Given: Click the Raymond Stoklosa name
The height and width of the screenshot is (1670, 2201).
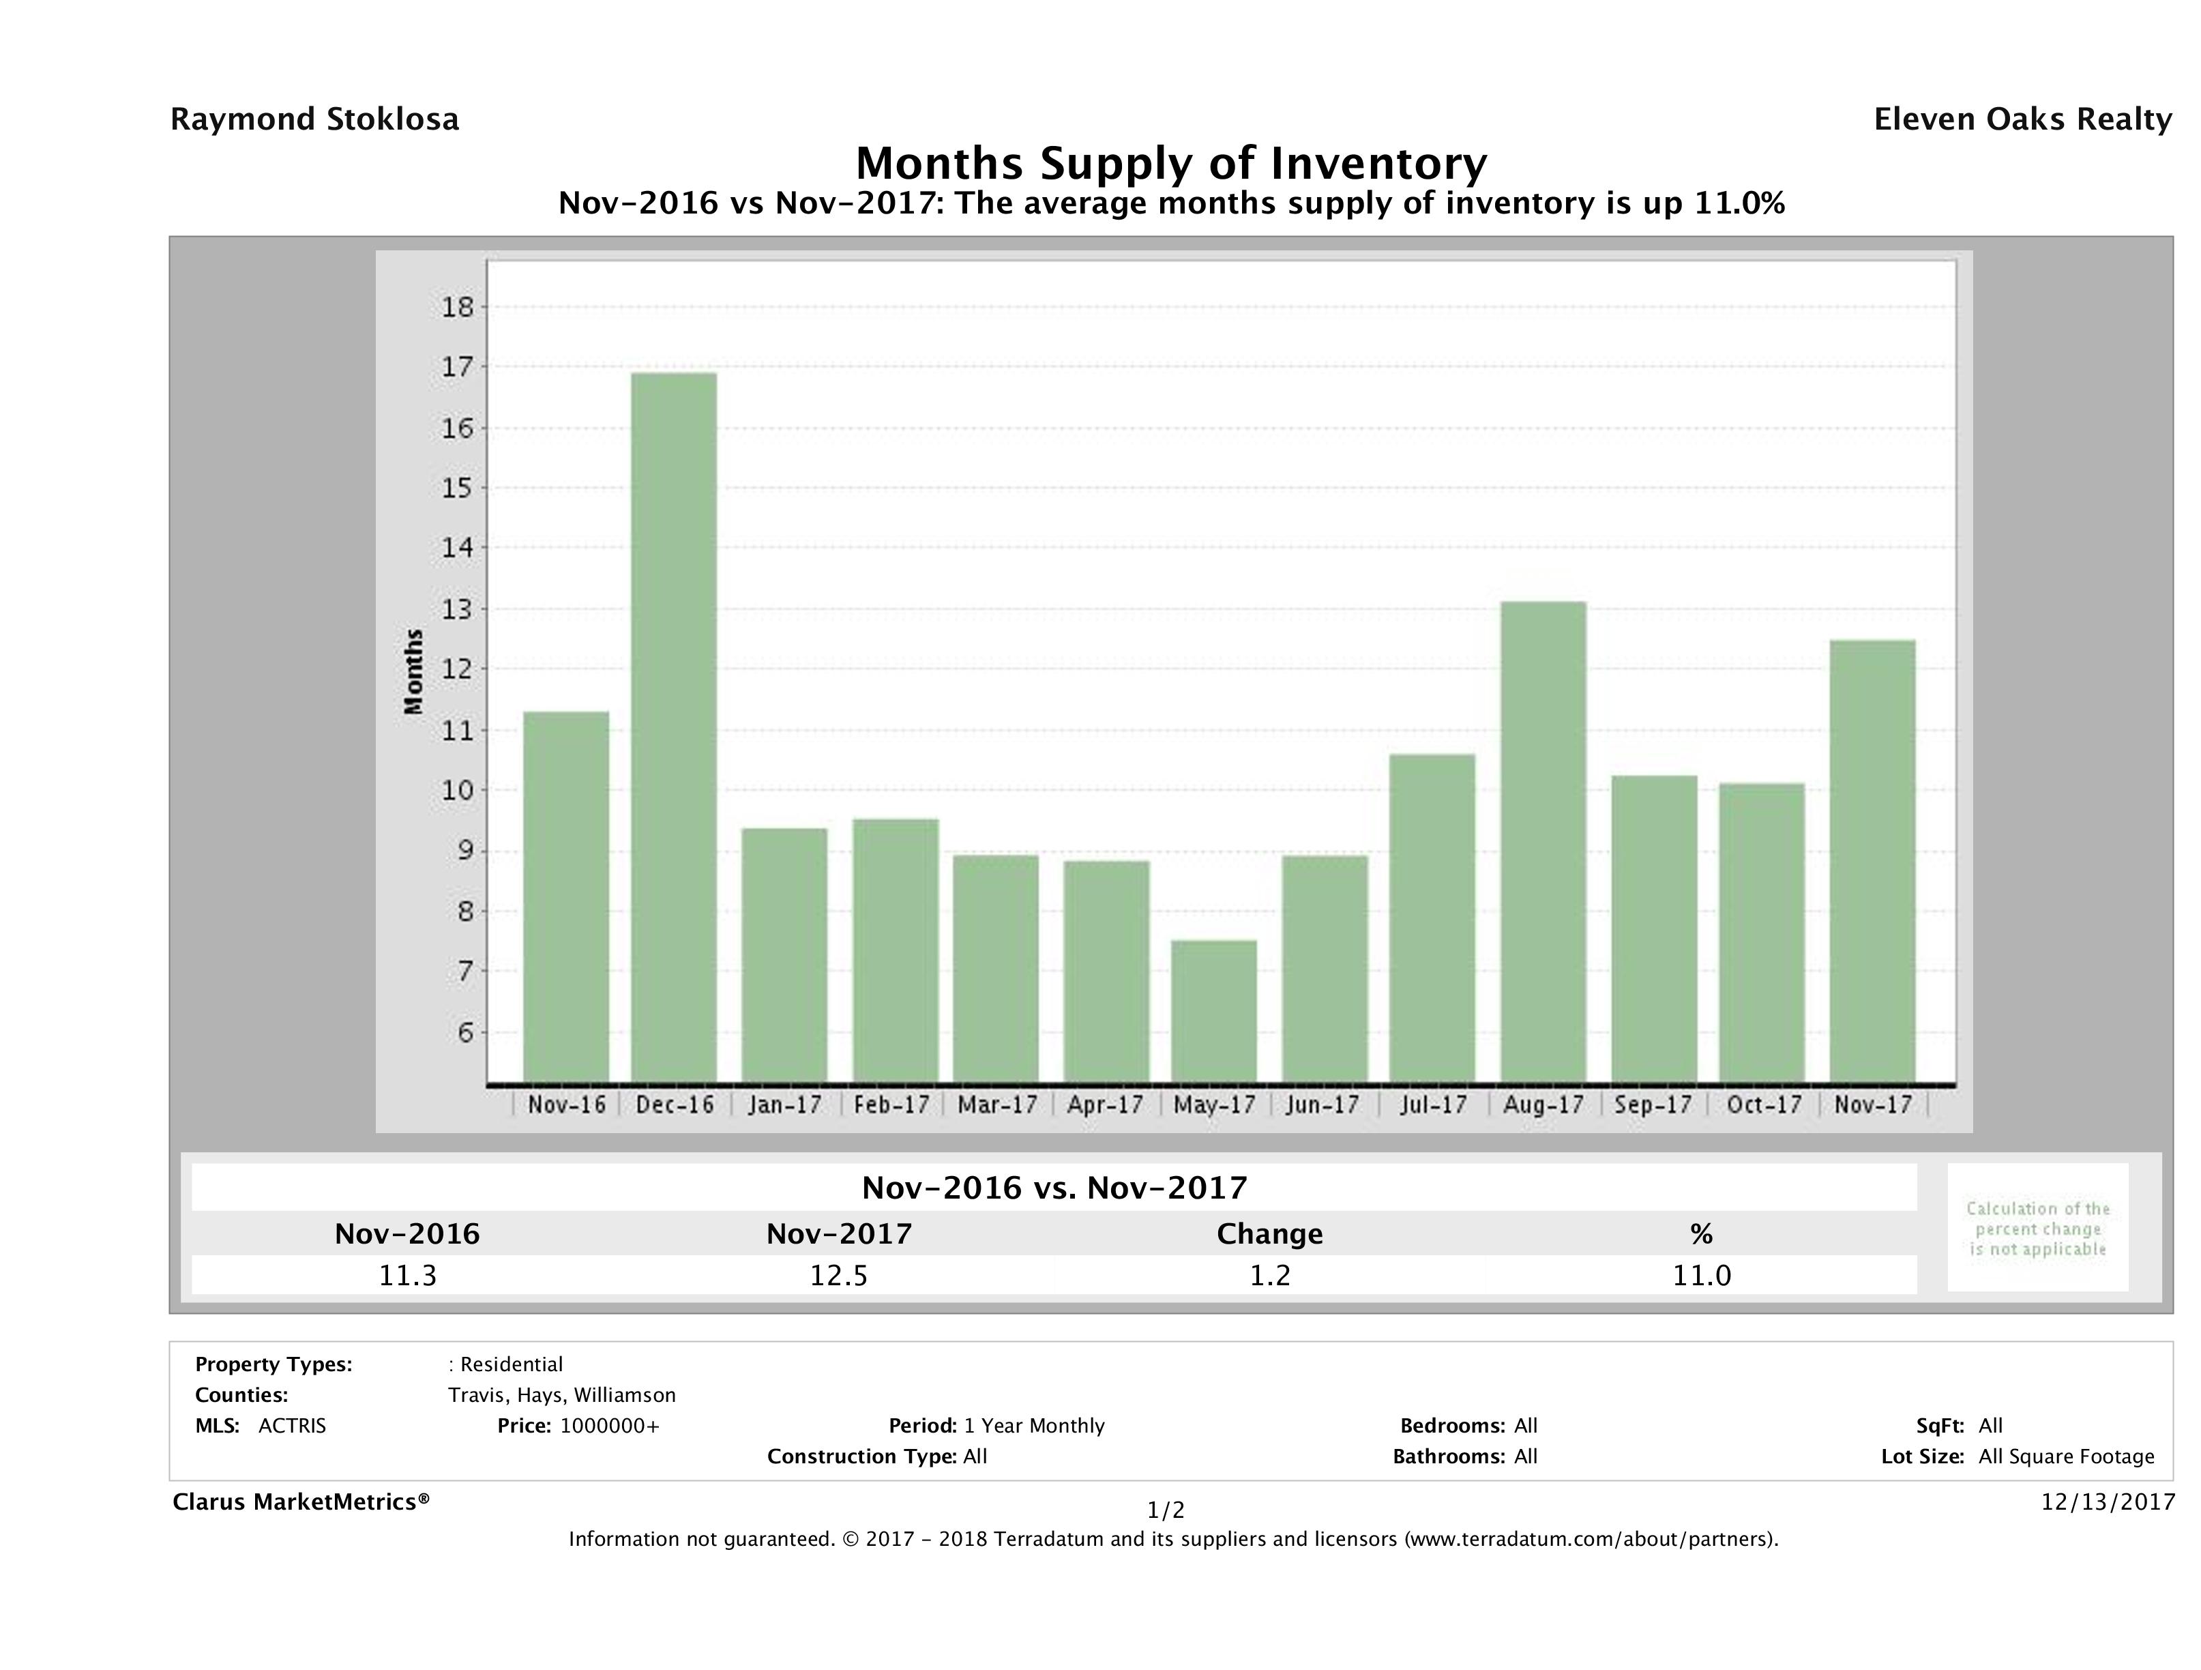Looking at the screenshot, I should click(314, 119).
